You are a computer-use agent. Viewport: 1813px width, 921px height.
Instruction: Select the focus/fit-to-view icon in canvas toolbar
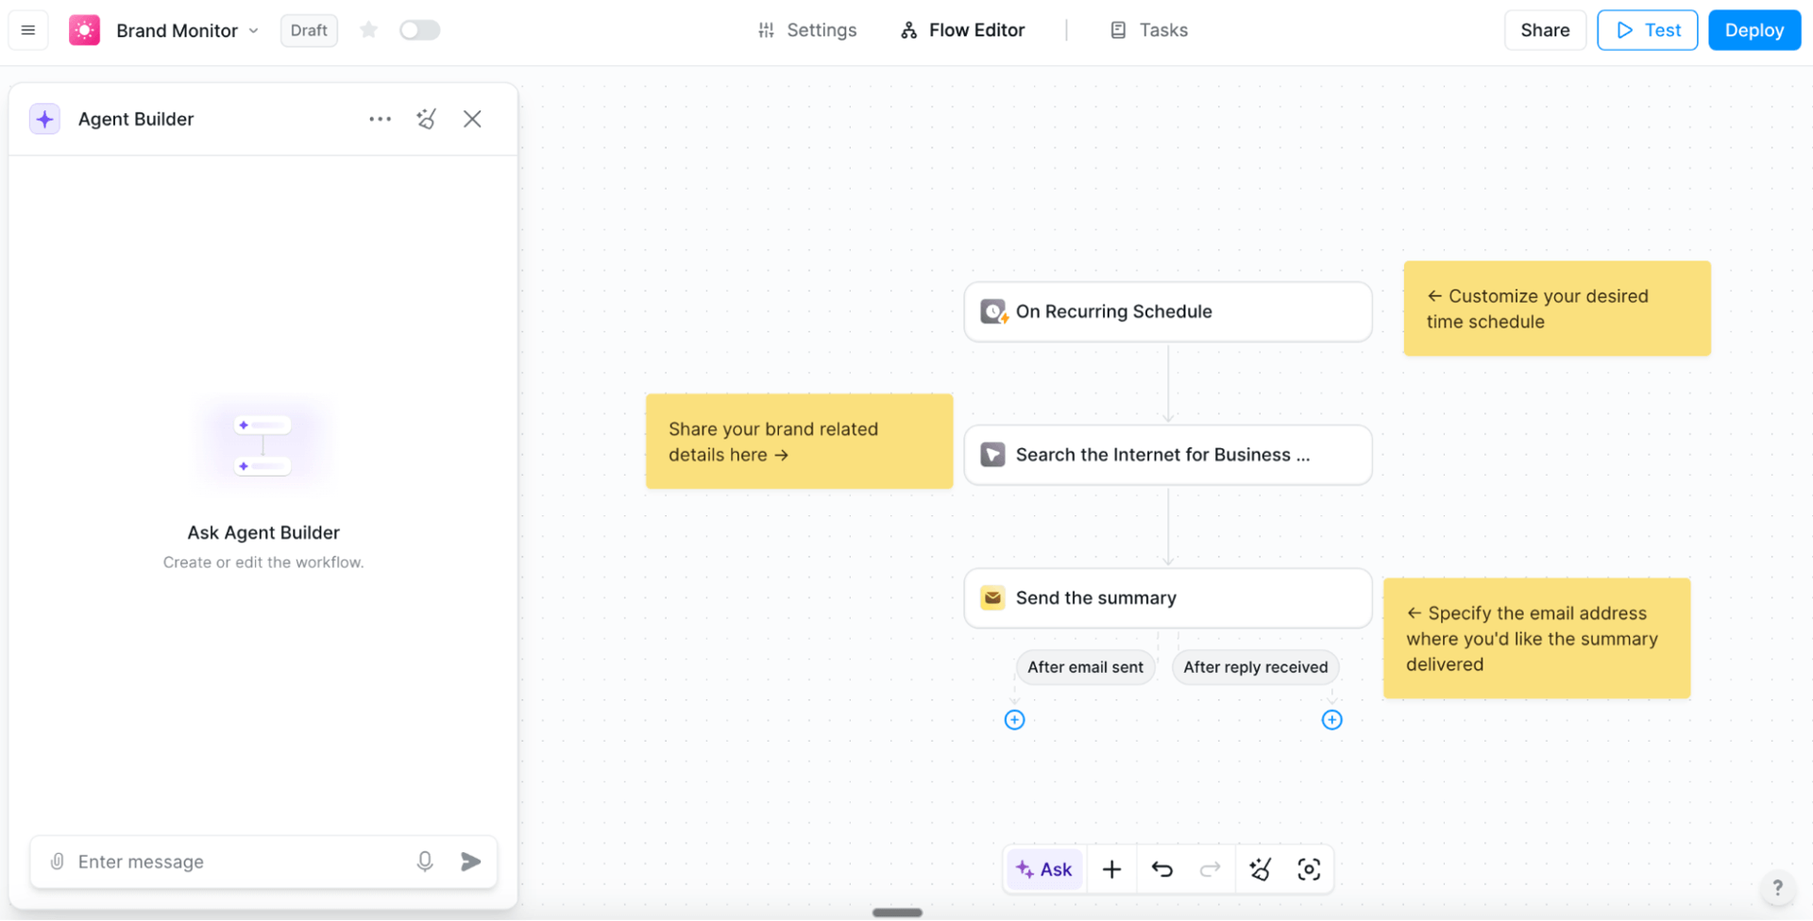(1310, 868)
